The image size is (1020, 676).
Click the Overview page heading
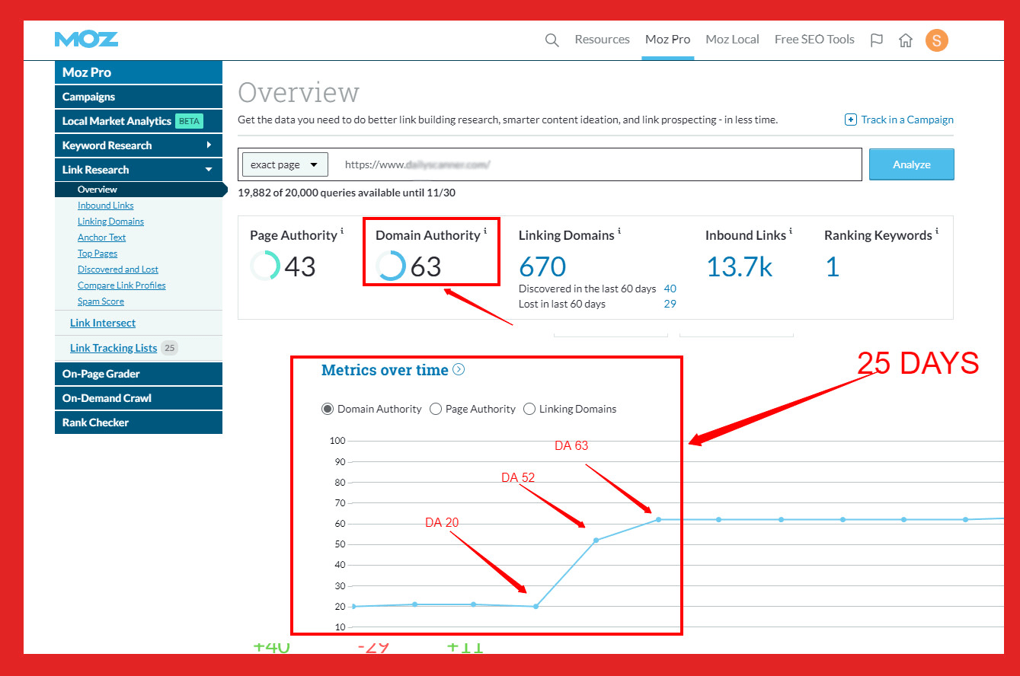pyautogui.click(x=299, y=93)
